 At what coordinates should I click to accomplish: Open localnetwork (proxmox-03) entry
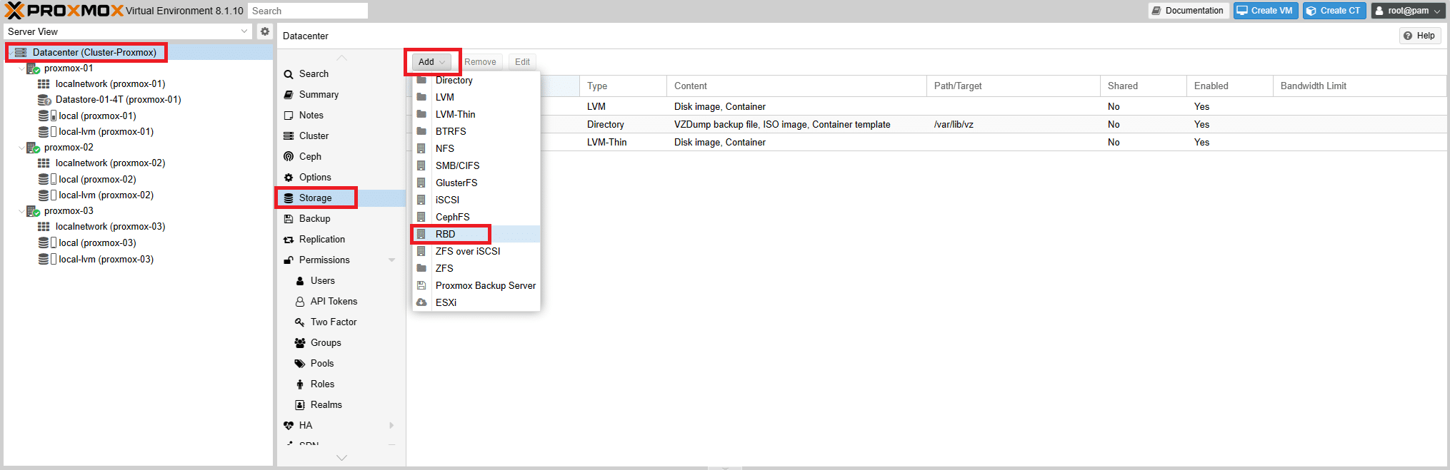[x=110, y=227]
